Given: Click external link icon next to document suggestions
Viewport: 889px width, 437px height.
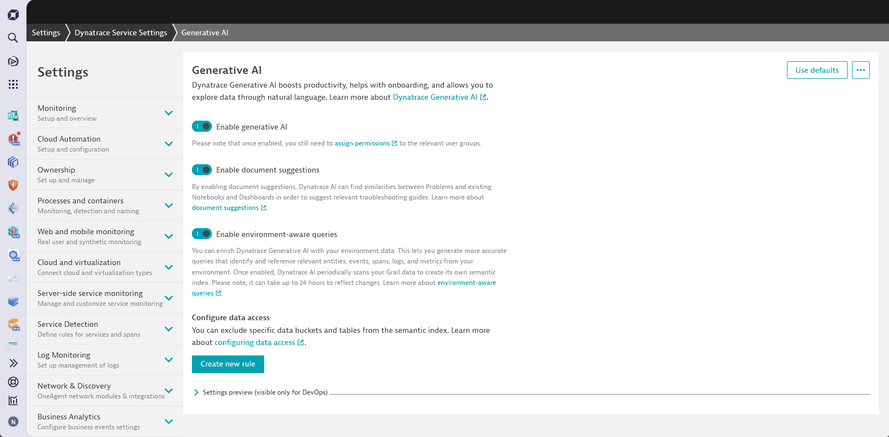Looking at the screenshot, I should coord(264,208).
